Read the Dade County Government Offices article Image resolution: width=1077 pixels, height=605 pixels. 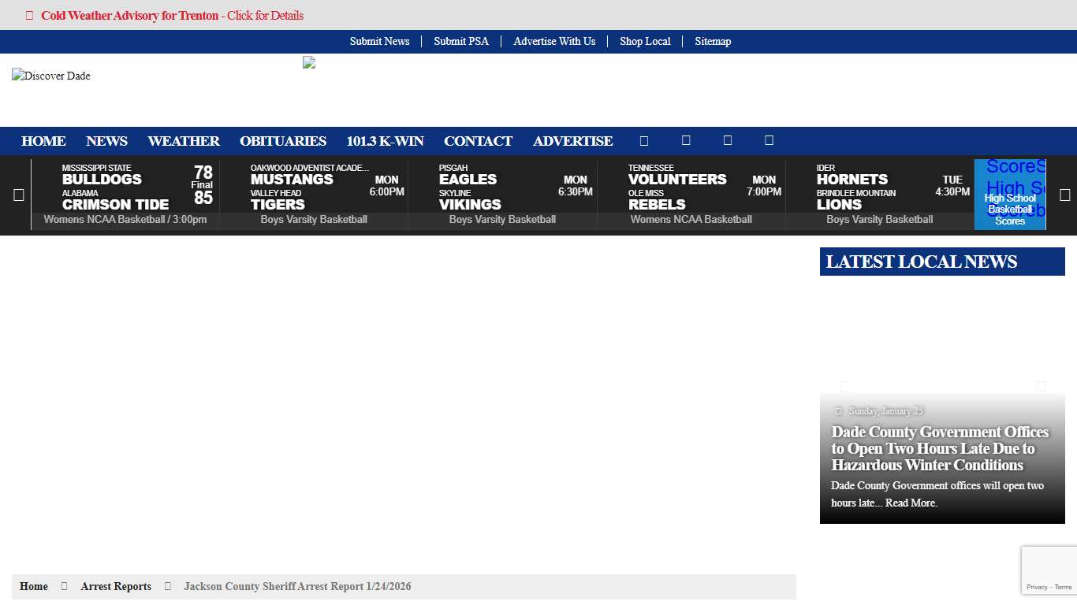(x=940, y=448)
